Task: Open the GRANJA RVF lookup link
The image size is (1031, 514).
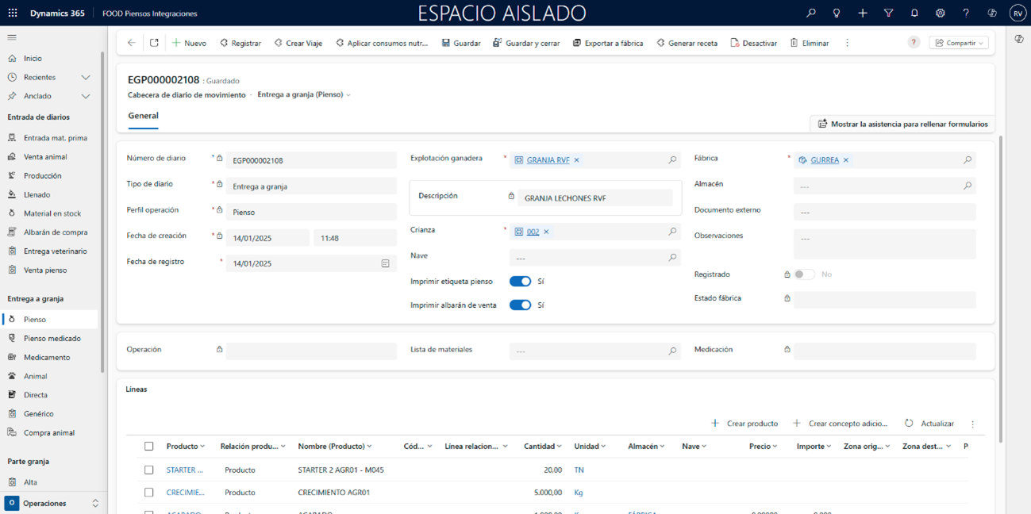Action: pos(548,160)
